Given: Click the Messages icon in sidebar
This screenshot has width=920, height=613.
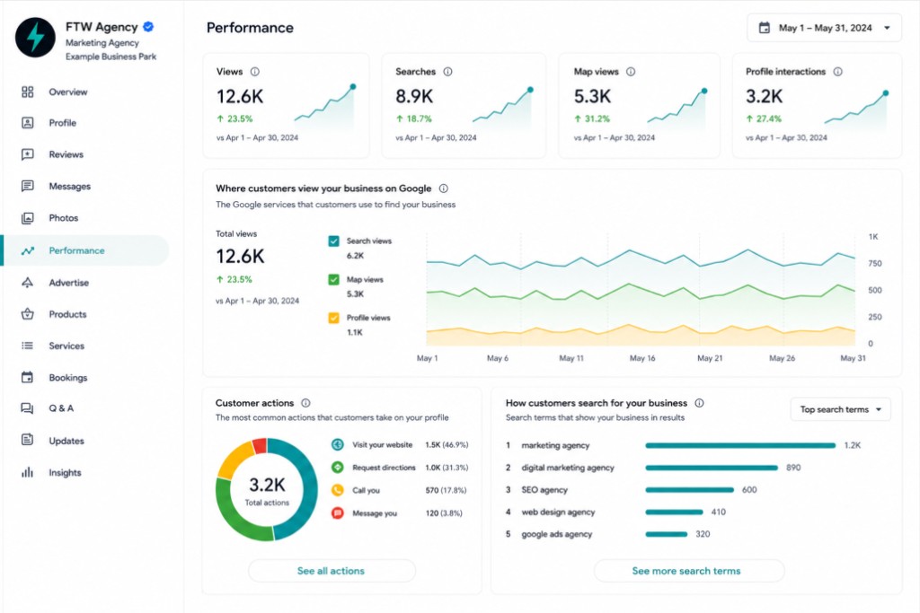Looking at the screenshot, I should point(28,186).
